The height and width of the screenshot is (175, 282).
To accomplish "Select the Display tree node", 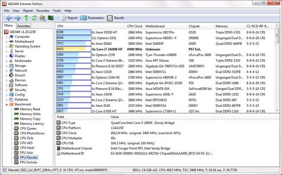I will pyautogui.click(x=20, y=56).
